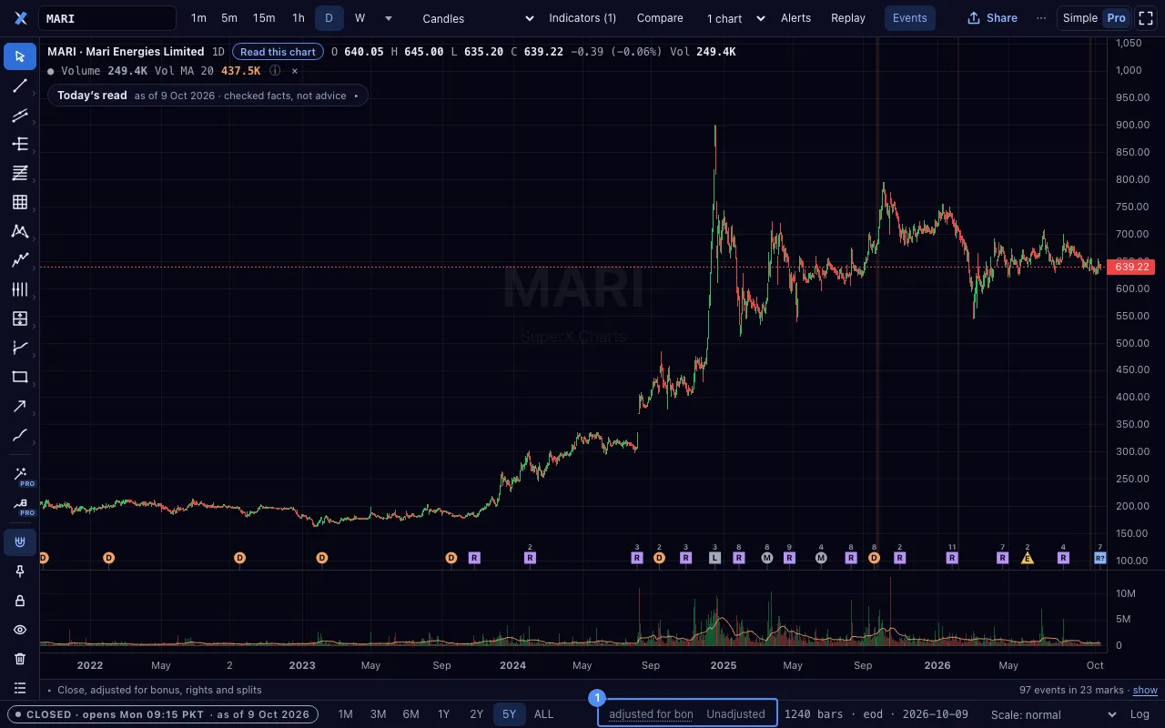The image size is (1165, 728).
Task: Hide drawings with the eye icon
Action: (x=20, y=630)
